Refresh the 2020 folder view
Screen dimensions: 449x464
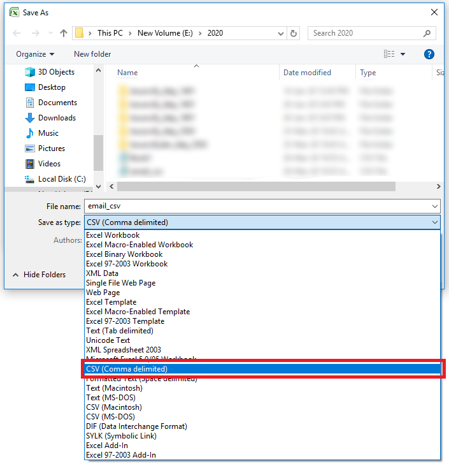[x=294, y=33]
